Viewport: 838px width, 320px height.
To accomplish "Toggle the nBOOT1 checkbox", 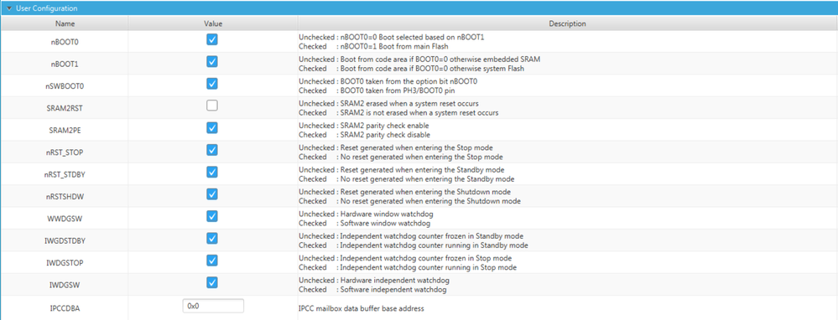I will click(x=212, y=61).
